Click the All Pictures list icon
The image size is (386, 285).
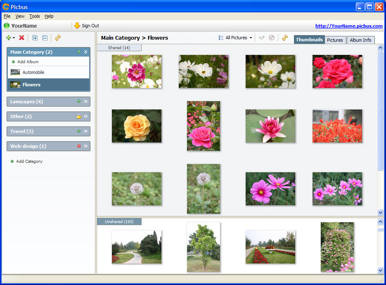coord(221,38)
